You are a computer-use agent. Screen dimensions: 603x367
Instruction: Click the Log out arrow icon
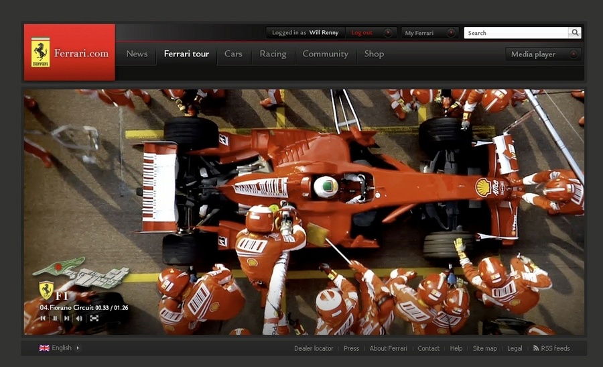[x=387, y=32]
